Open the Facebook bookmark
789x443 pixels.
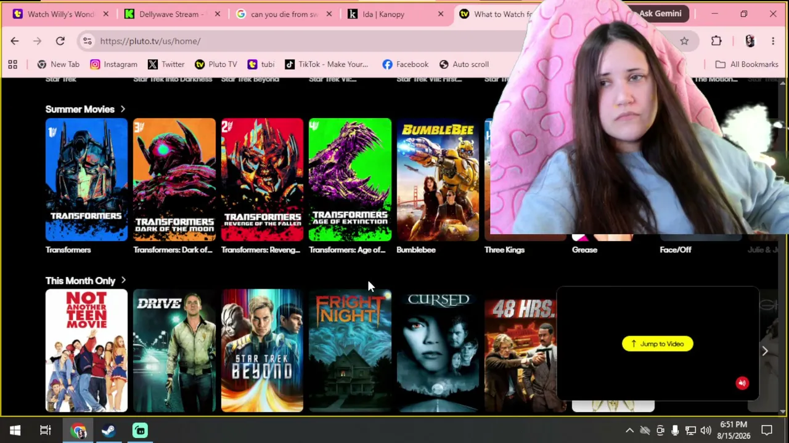click(x=405, y=64)
